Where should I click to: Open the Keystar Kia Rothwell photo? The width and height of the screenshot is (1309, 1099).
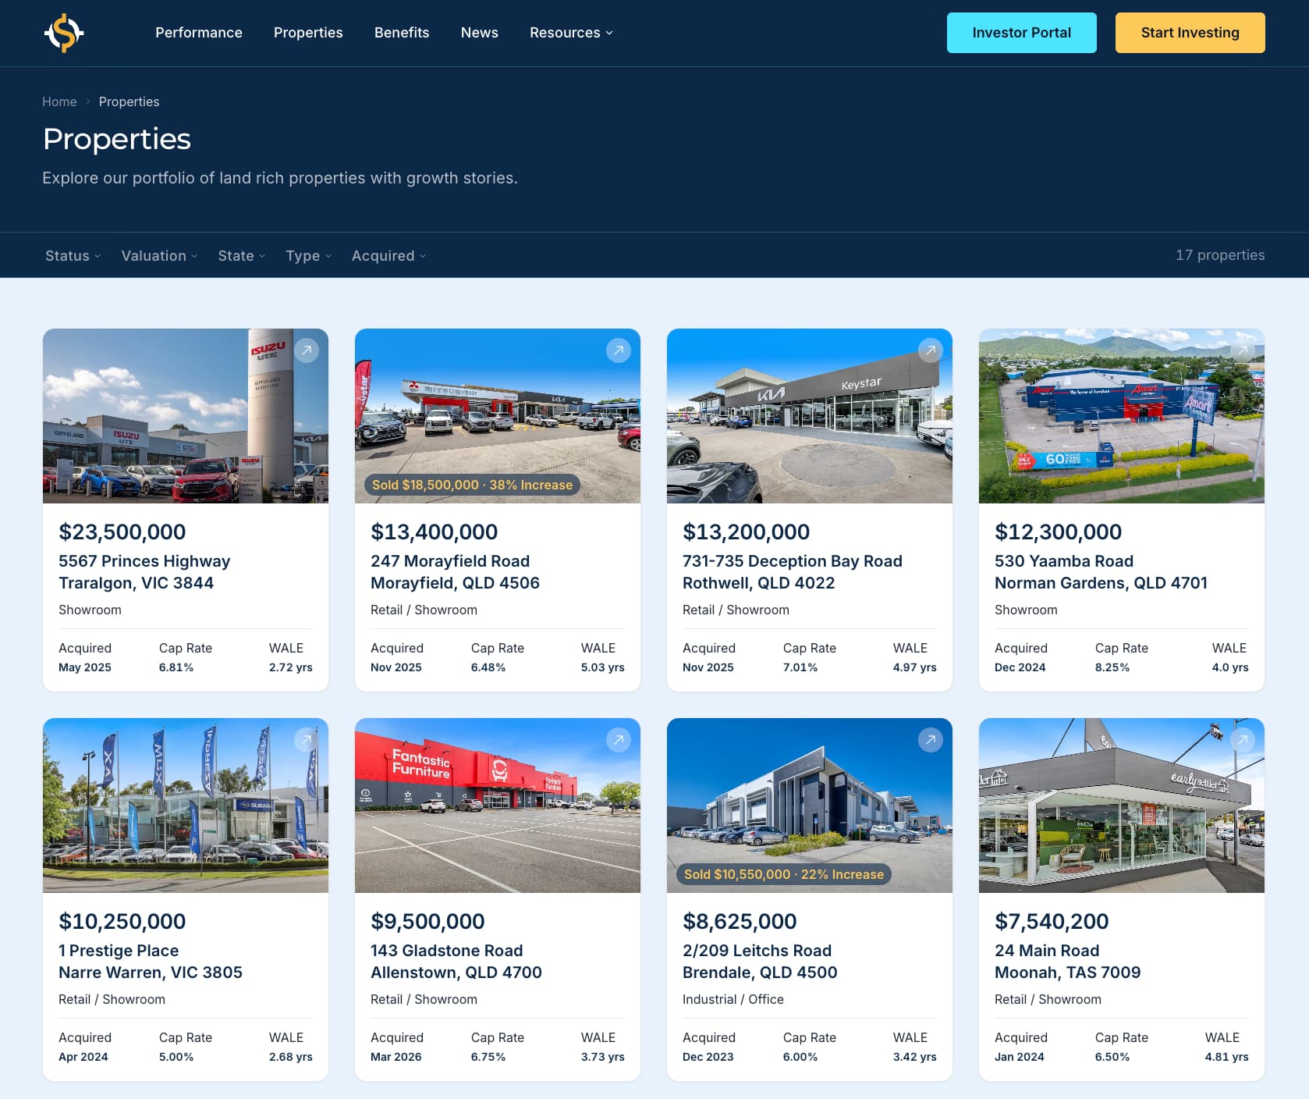pyautogui.click(x=810, y=416)
